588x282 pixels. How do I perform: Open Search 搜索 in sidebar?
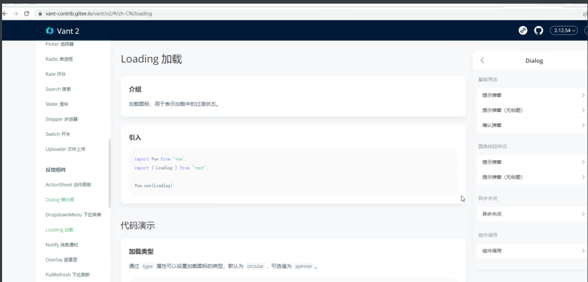(58, 89)
